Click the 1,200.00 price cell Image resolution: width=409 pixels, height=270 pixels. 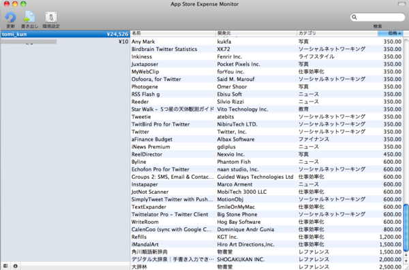coord(391,237)
